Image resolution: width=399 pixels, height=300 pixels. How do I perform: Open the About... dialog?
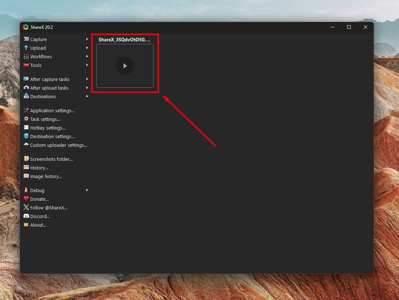pyautogui.click(x=56, y=225)
